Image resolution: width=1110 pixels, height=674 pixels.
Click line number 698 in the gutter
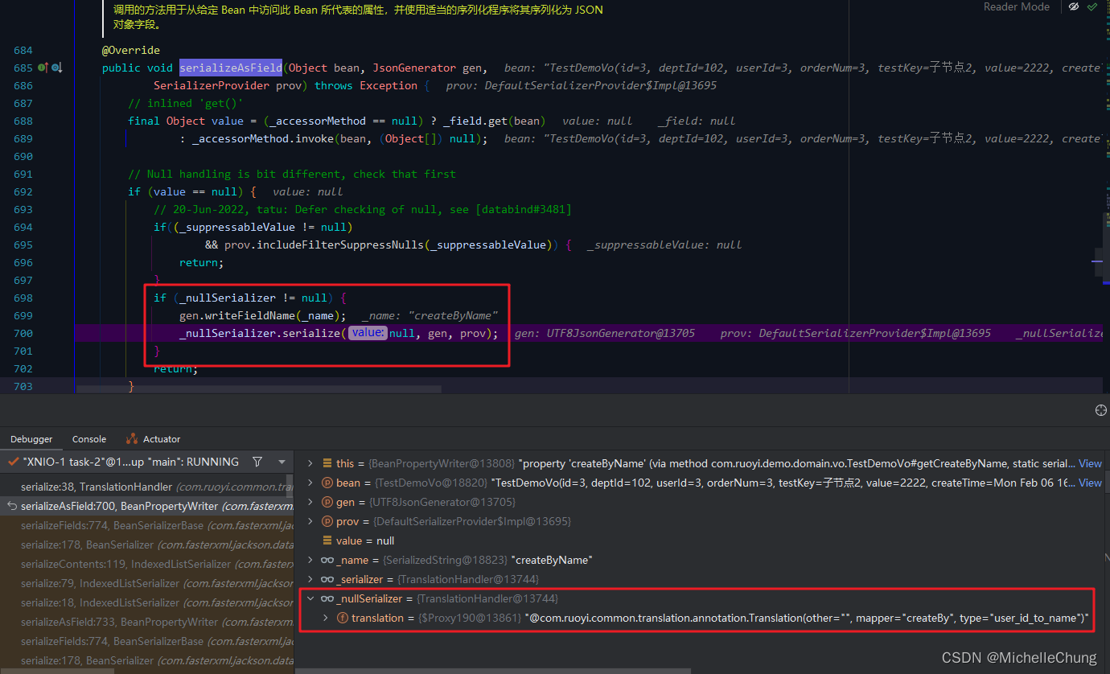[x=23, y=298]
